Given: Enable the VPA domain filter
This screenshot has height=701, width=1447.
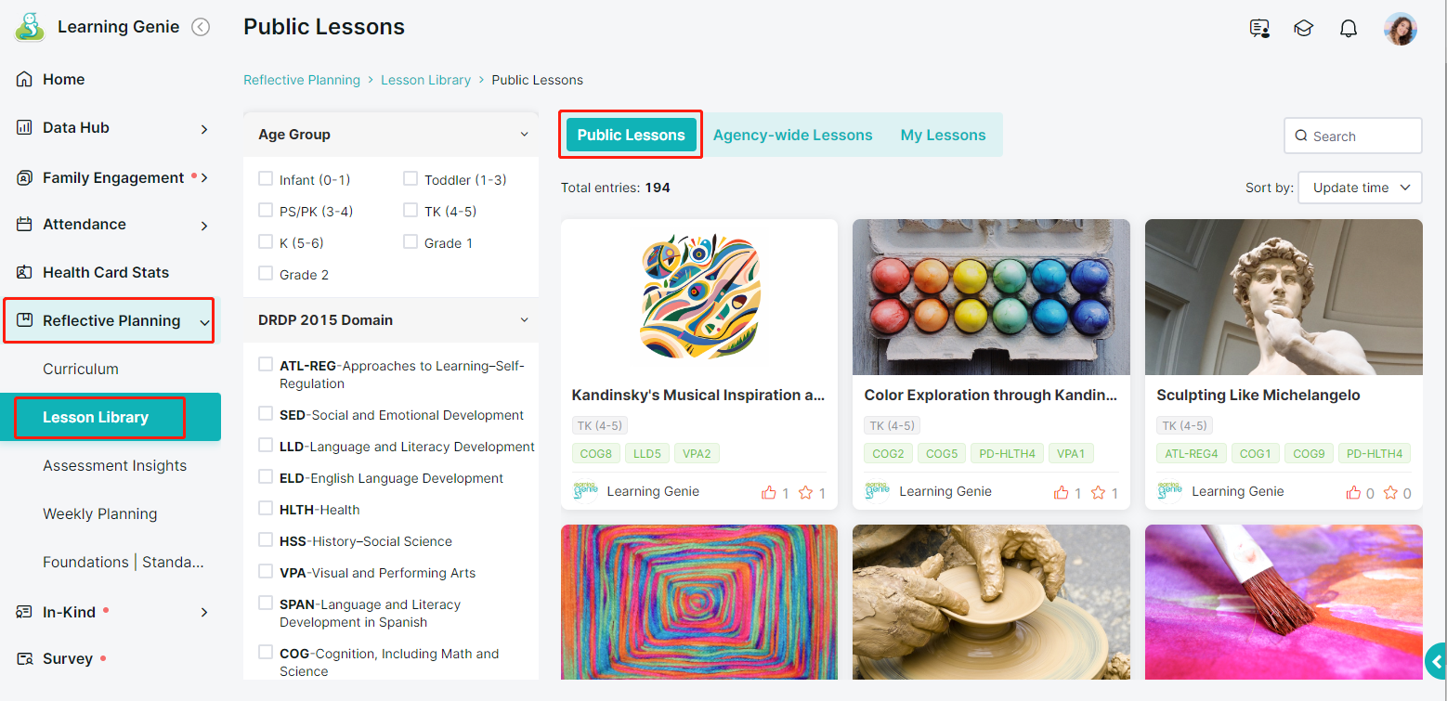Looking at the screenshot, I should (266, 572).
